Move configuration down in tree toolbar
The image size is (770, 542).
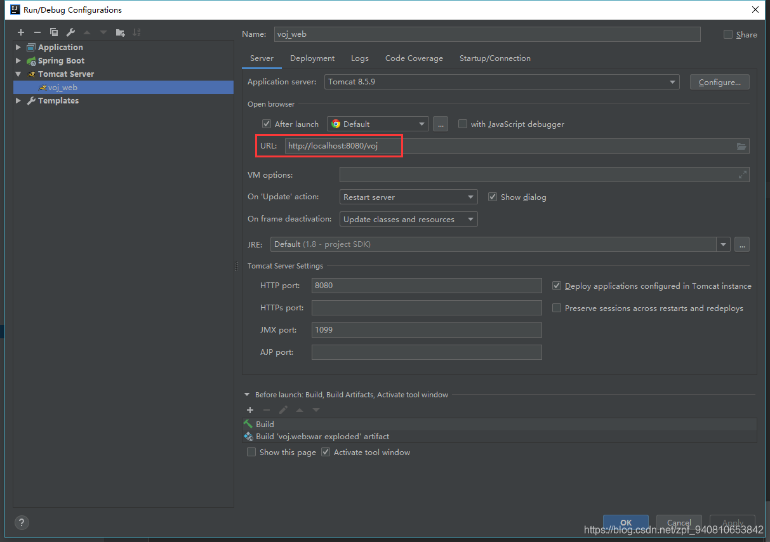[x=103, y=32]
